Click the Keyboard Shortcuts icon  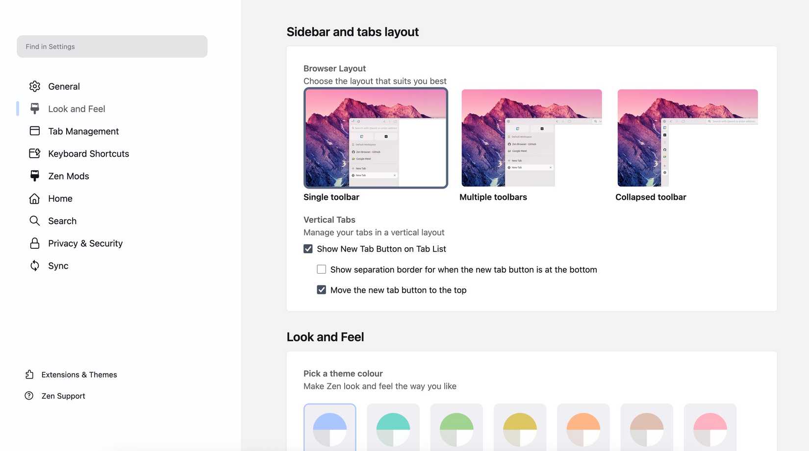(34, 154)
